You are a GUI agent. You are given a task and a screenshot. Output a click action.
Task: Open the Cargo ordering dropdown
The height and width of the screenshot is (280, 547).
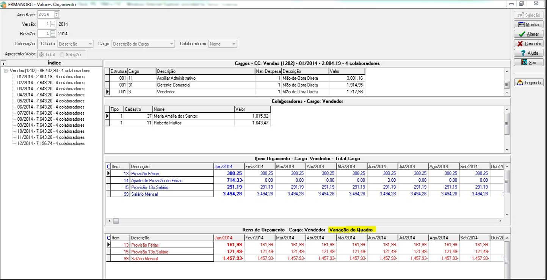point(172,44)
